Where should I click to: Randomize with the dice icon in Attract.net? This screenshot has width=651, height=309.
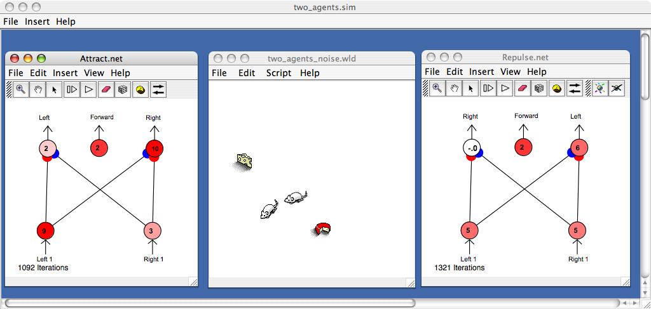coord(123,89)
